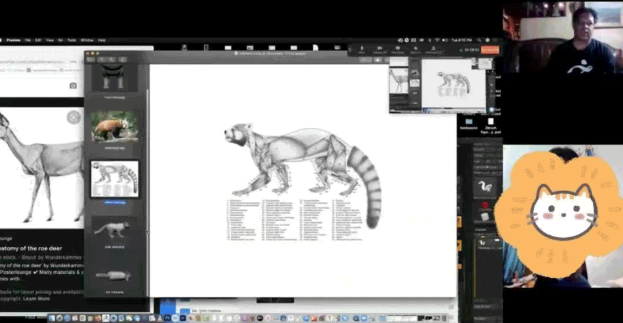Click the circular lens icon on deer image
The width and height of the screenshot is (623, 323).
74,117
